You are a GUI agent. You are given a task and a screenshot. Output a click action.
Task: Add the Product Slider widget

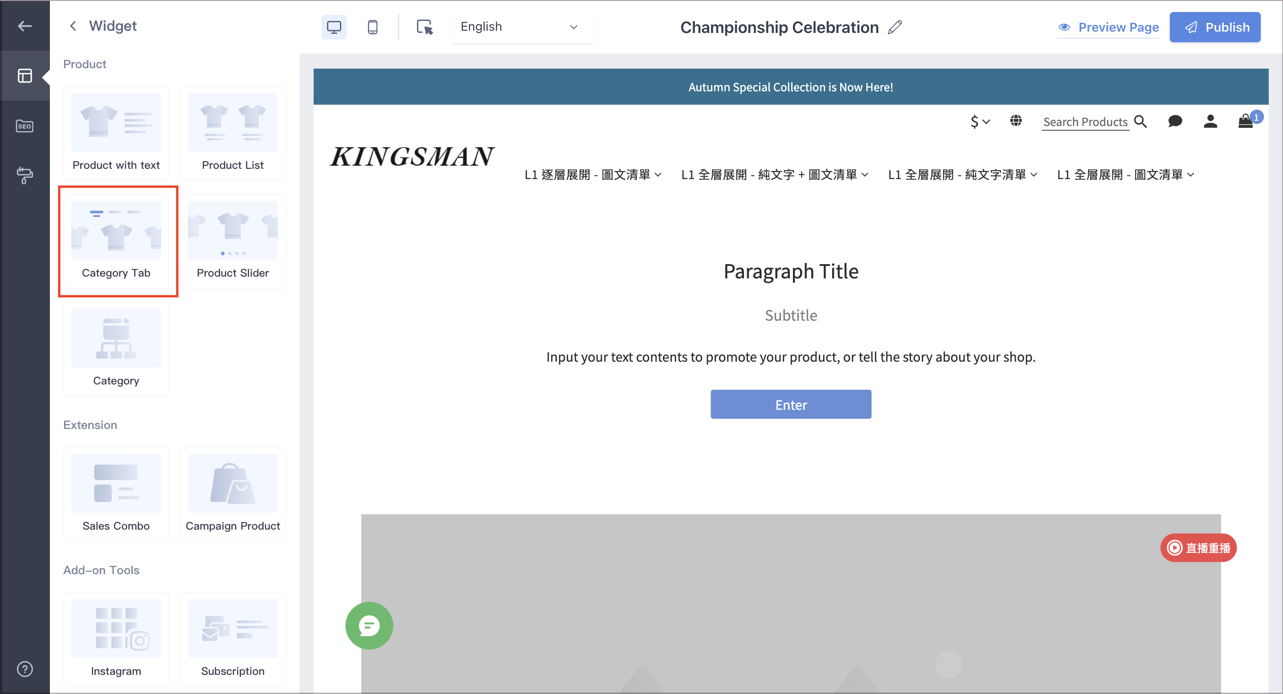(x=233, y=241)
